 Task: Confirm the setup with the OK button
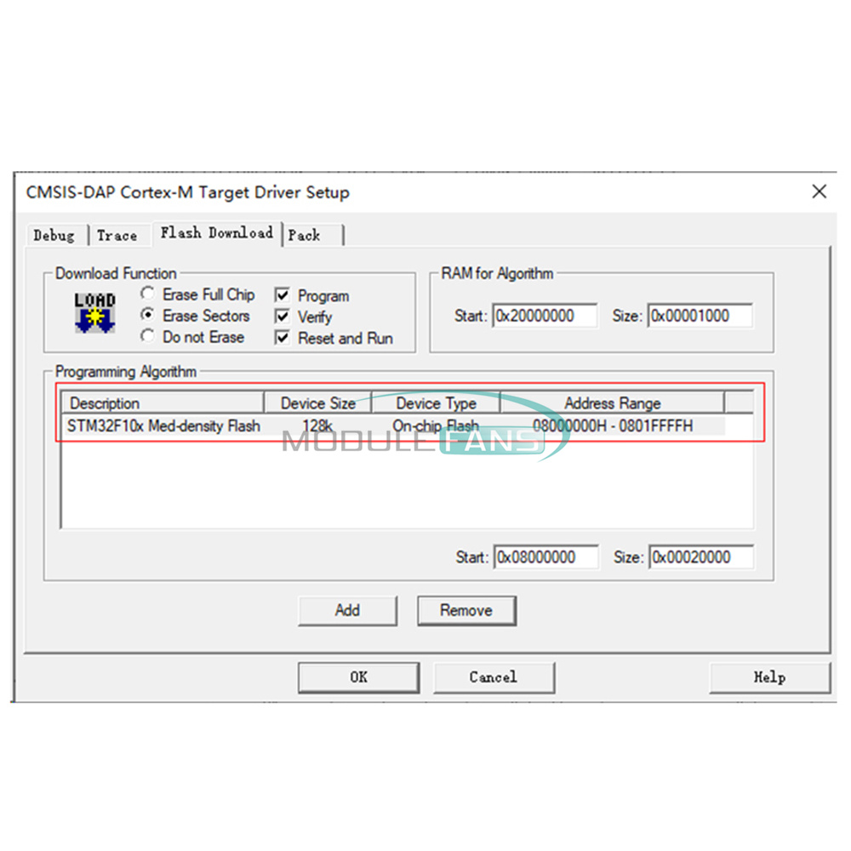359,677
